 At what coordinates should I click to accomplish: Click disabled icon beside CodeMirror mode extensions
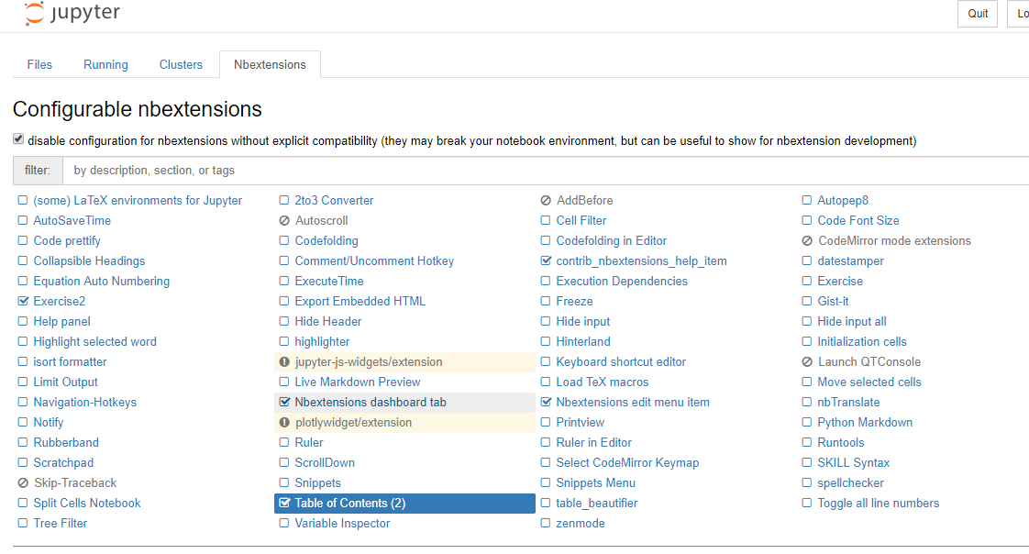tap(807, 241)
